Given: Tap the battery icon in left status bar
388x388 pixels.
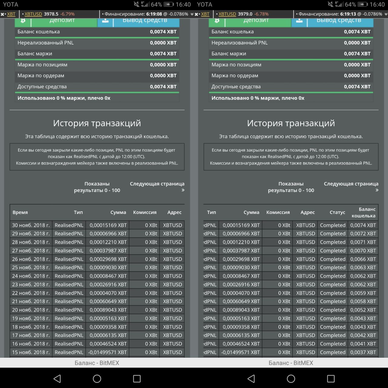Looking at the screenshot, I should pos(169,5).
